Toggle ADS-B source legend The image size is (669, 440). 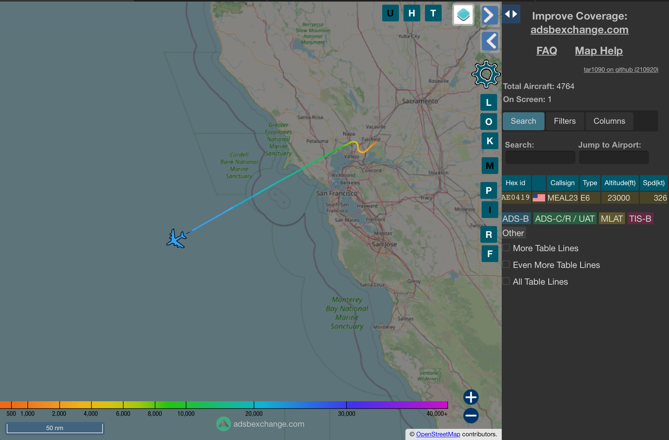(x=516, y=219)
